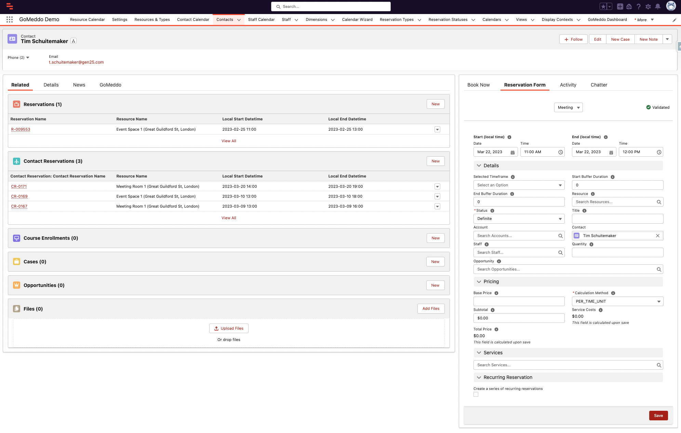Enable recurring reservations series checkbox
Viewport: 681px width, 433px height.
coord(476,394)
